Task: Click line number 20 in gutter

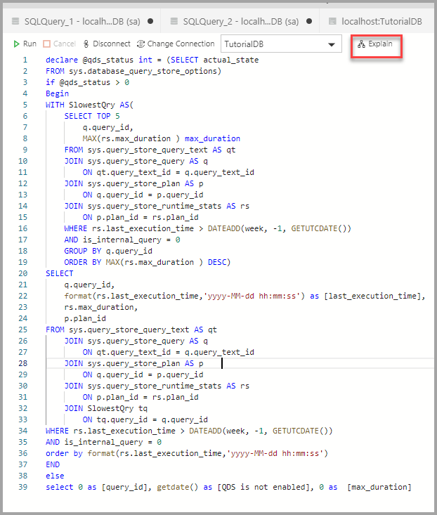Action: pos(23,273)
